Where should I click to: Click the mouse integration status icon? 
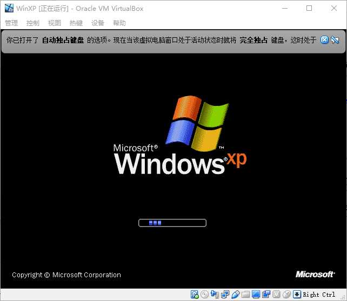click(x=286, y=295)
